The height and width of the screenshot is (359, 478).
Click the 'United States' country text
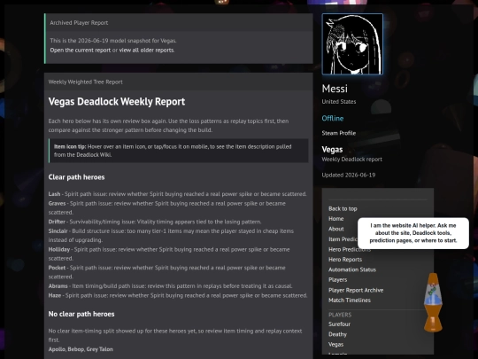click(339, 102)
